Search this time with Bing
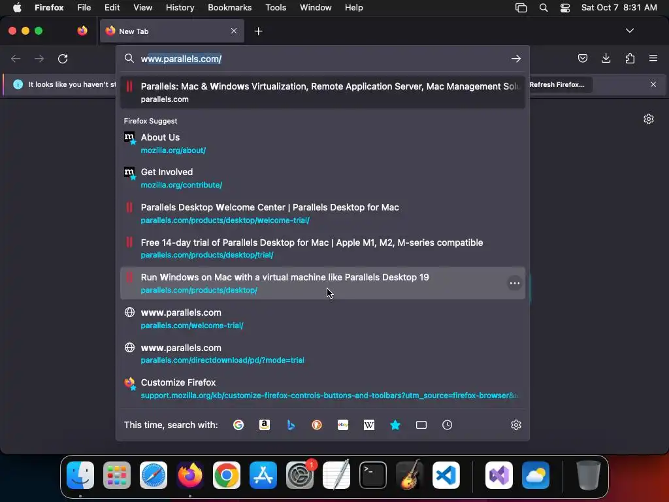 point(291,425)
